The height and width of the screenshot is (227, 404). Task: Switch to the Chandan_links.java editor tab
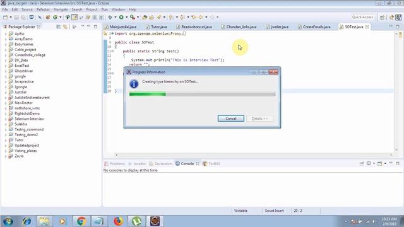click(x=239, y=26)
